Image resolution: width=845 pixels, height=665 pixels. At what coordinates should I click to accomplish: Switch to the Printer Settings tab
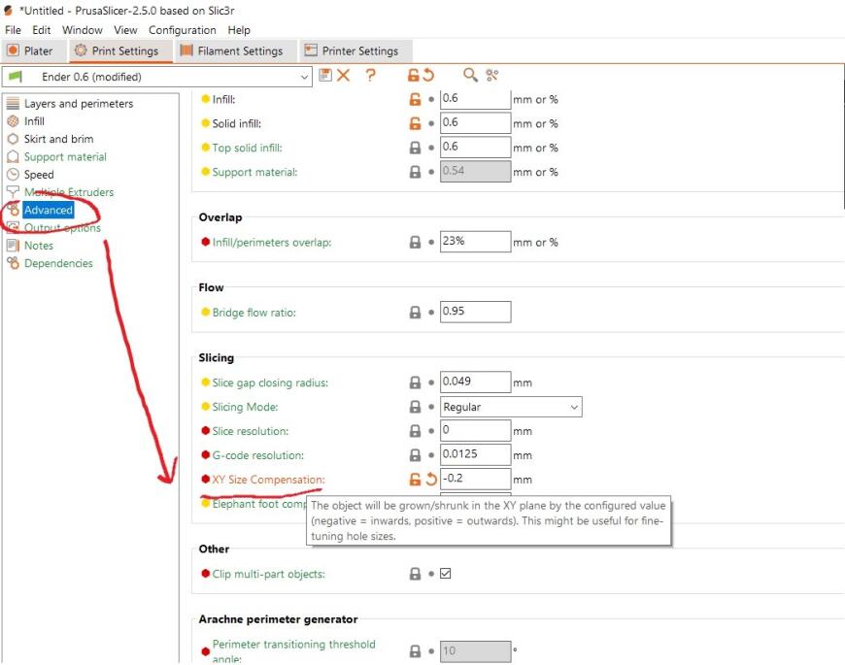click(x=355, y=51)
